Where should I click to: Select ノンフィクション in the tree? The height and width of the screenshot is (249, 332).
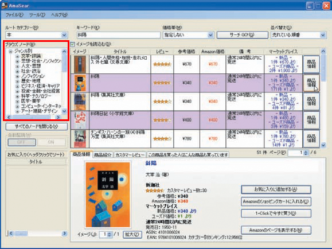point(33,76)
